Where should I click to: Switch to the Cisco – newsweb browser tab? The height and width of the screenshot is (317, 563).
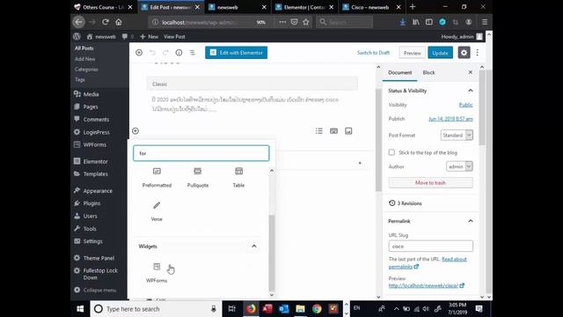(371, 7)
